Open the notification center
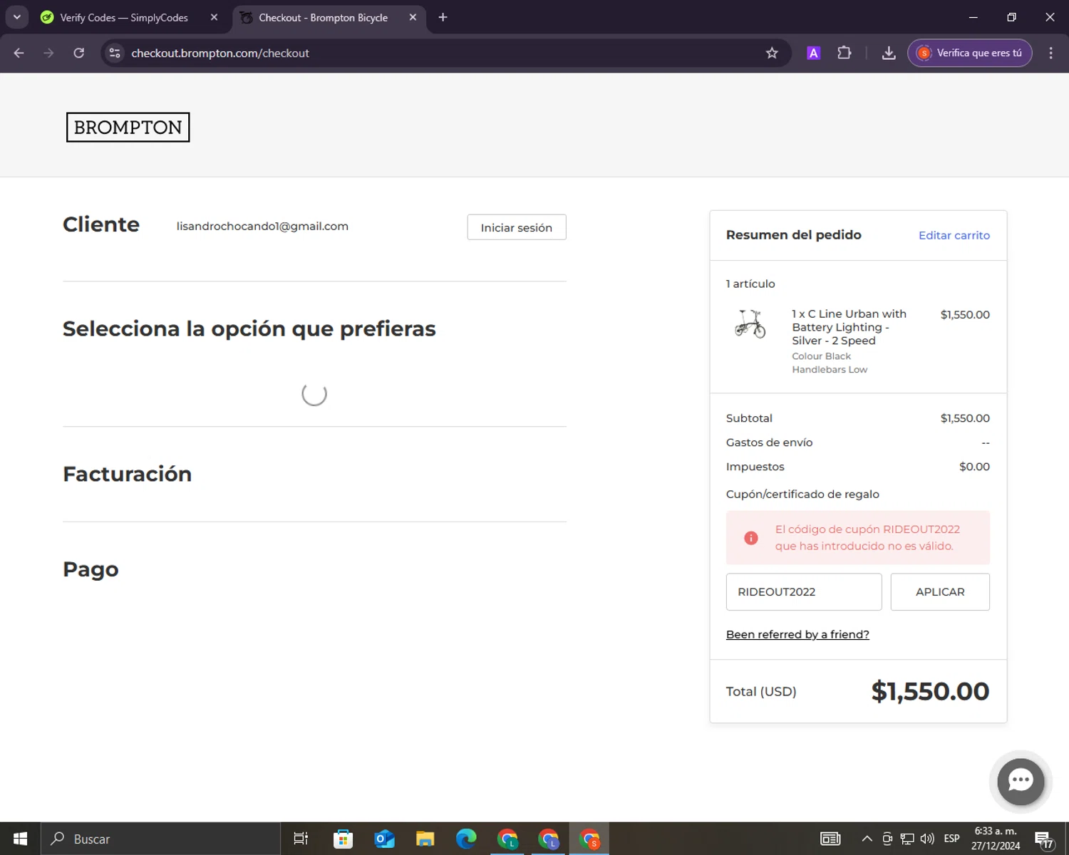Image resolution: width=1069 pixels, height=855 pixels. [1044, 839]
